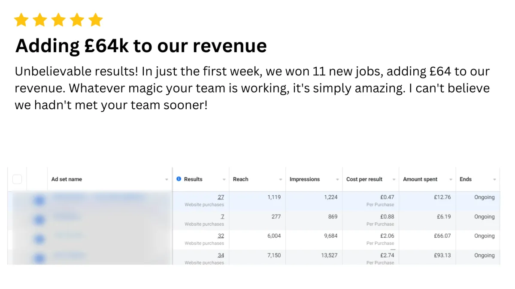Click the fifth gold rating star
Screen dimensions: 515x289
[x=95, y=20]
